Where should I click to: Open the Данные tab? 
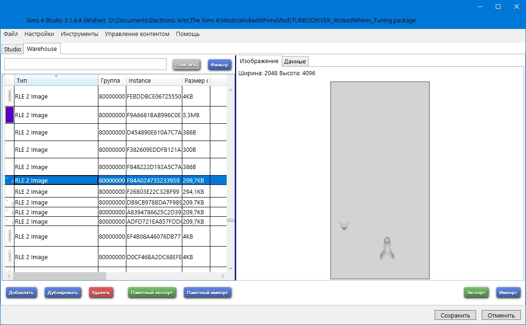295,62
